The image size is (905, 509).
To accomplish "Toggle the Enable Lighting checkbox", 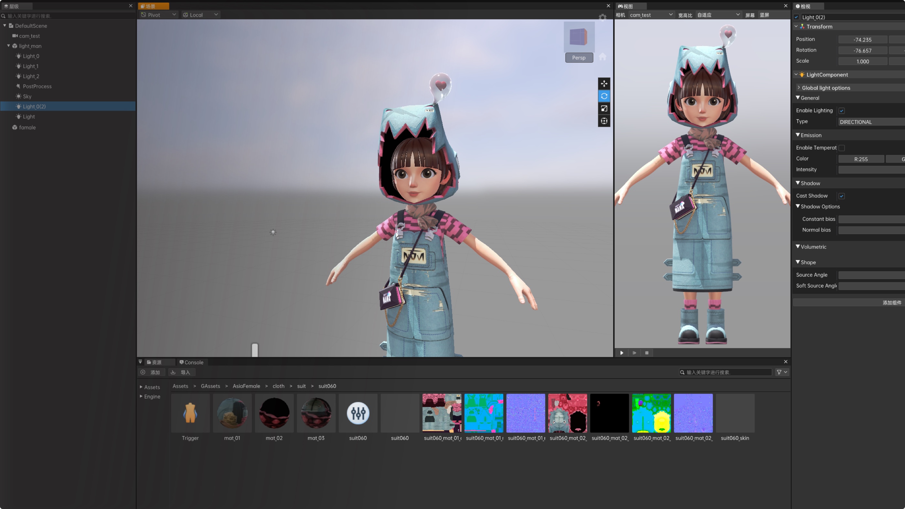I will pyautogui.click(x=842, y=111).
